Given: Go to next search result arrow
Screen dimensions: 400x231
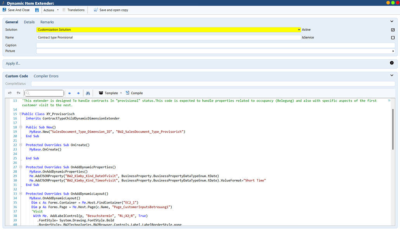Looking at the screenshot, I should 78,93.
